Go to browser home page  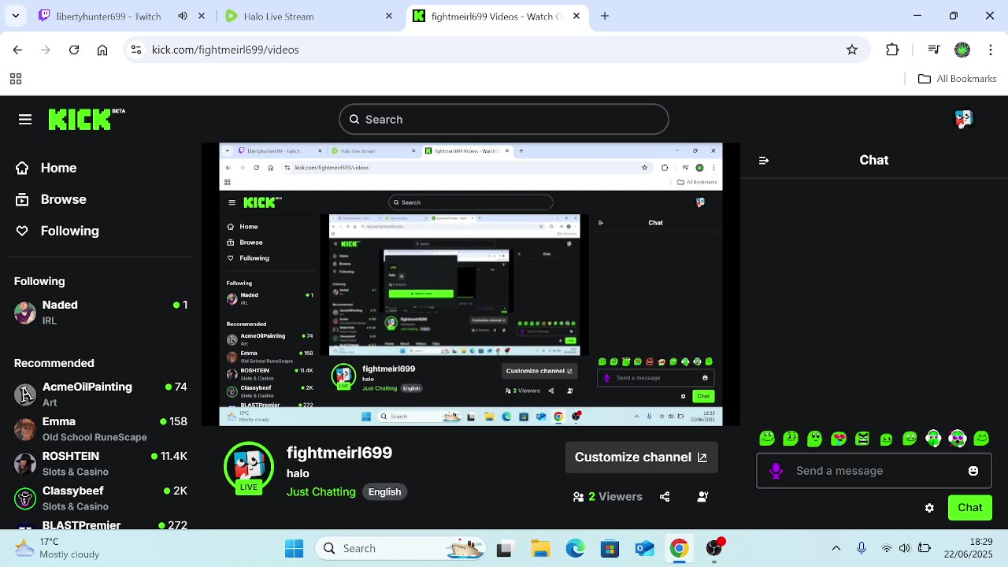102,50
